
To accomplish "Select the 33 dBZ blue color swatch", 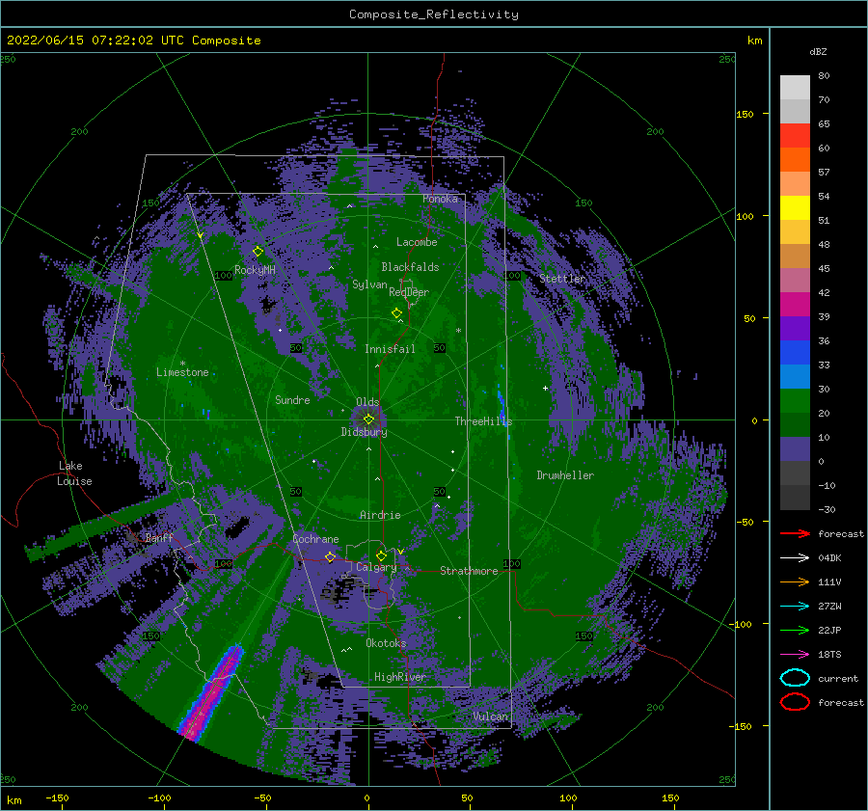I will click(795, 352).
